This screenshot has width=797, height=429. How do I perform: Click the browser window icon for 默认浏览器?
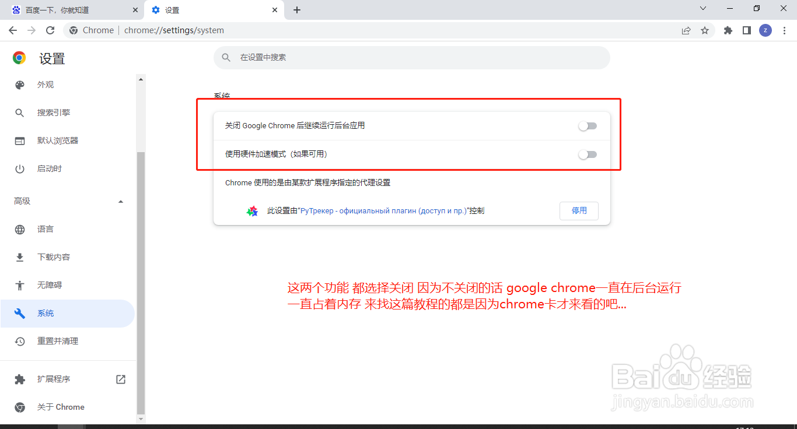coord(20,141)
